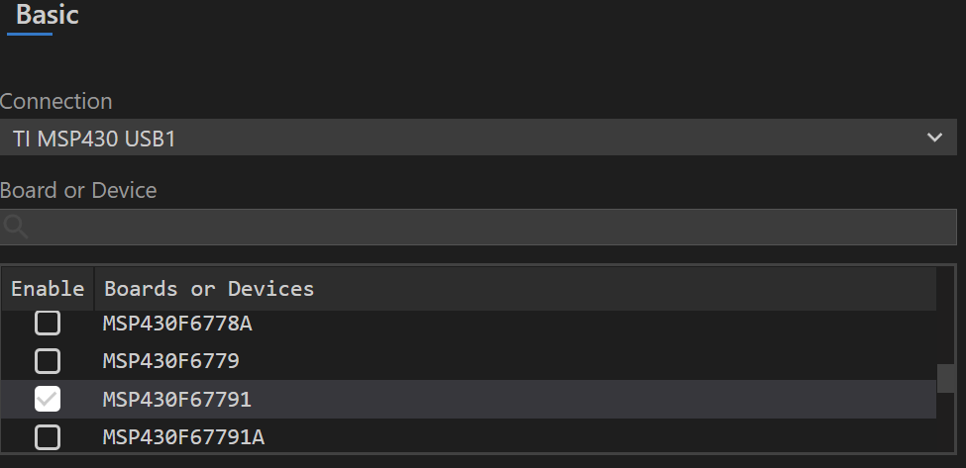
Task: Click the scrollbar track below the thumb
Action: tap(947, 425)
